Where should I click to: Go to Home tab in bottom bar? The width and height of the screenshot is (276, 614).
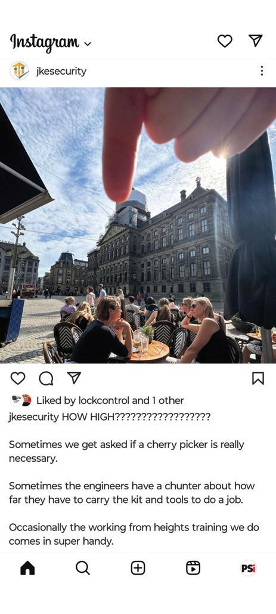coord(27,568)
